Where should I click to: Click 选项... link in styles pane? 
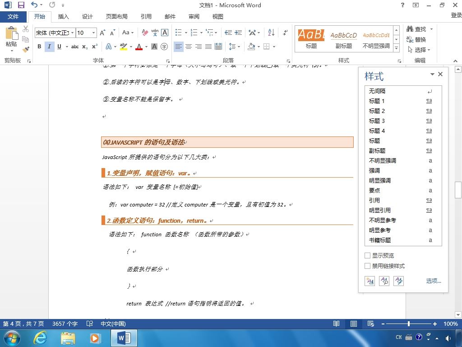pos(434,281)
